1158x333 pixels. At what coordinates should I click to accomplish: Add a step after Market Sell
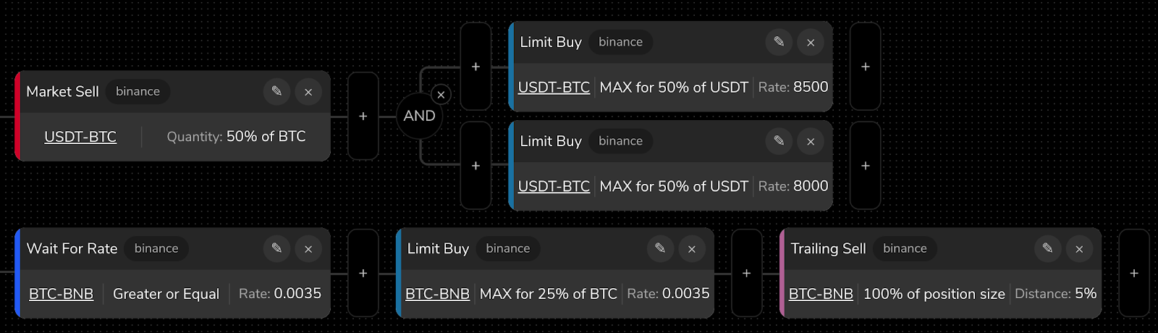pyautogui.click(x=363, y=116)
